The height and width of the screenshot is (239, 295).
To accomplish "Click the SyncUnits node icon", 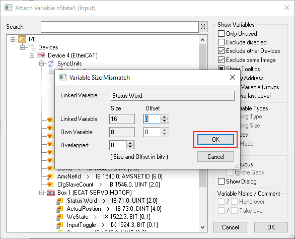I will [51, 64].
